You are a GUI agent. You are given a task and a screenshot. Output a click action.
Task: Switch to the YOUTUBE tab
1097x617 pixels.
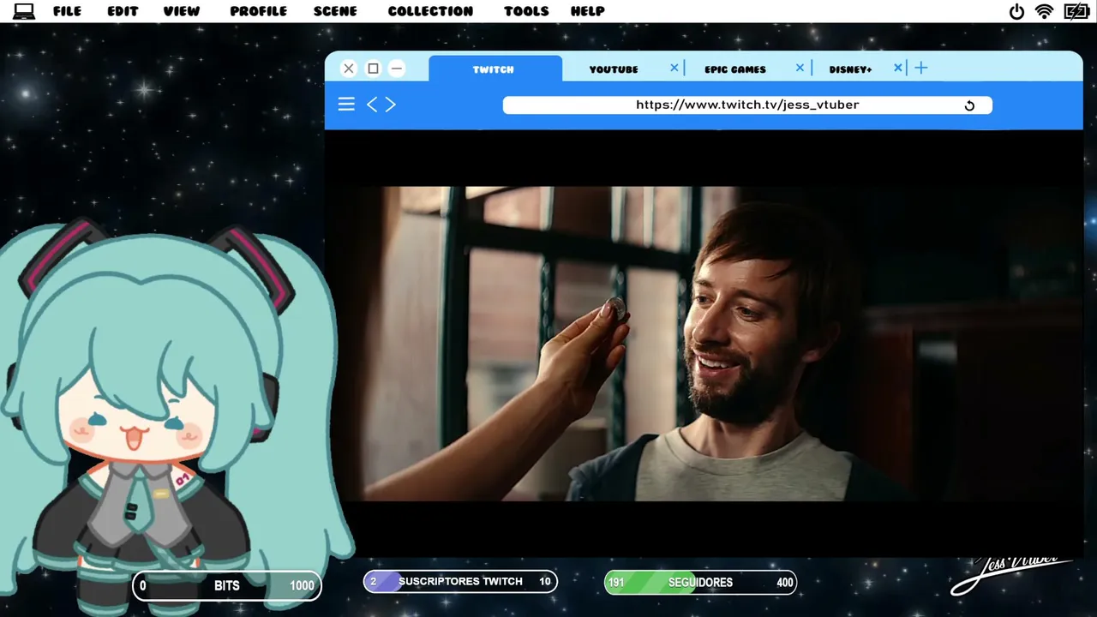(x=614, y=69)
